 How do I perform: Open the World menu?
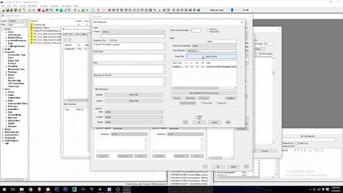pyautogui.click(x=23, y=6)
